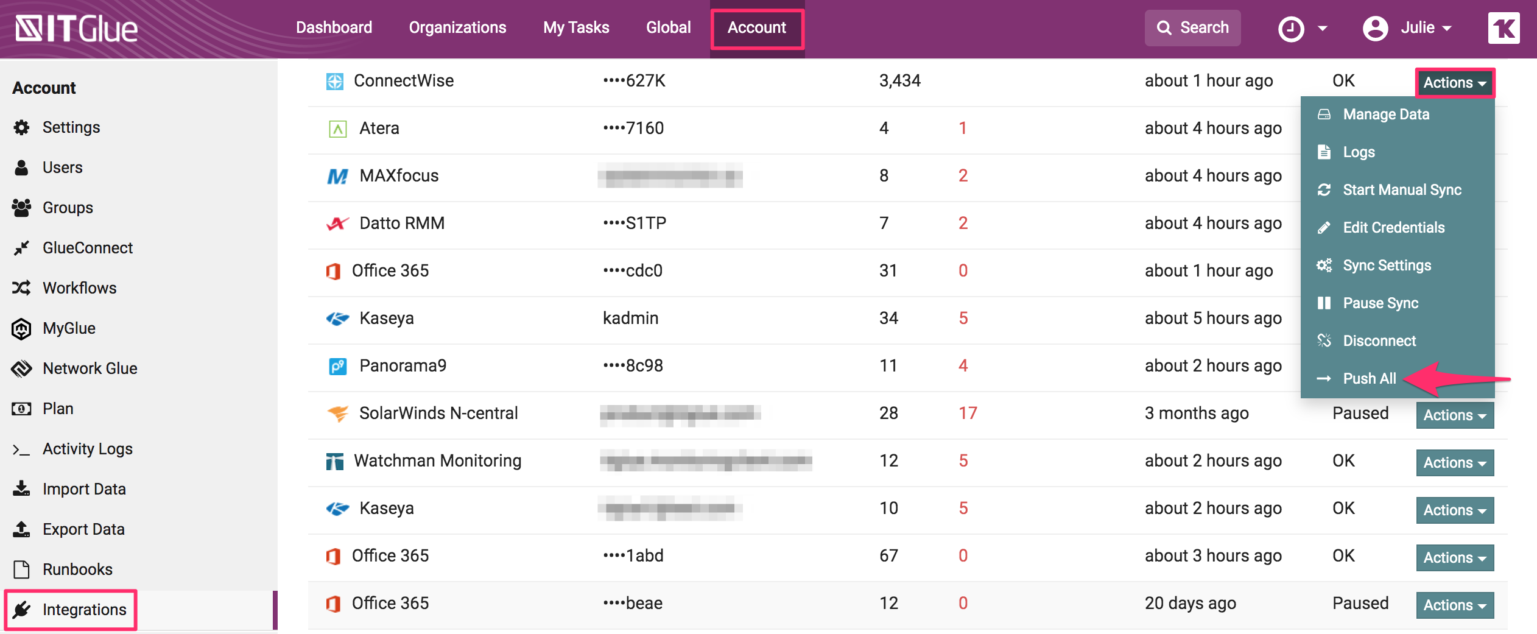The height and width of the screenshot is (634, 1537).
Task: Select Push All in Actions menu
Action: point(1369,379)
